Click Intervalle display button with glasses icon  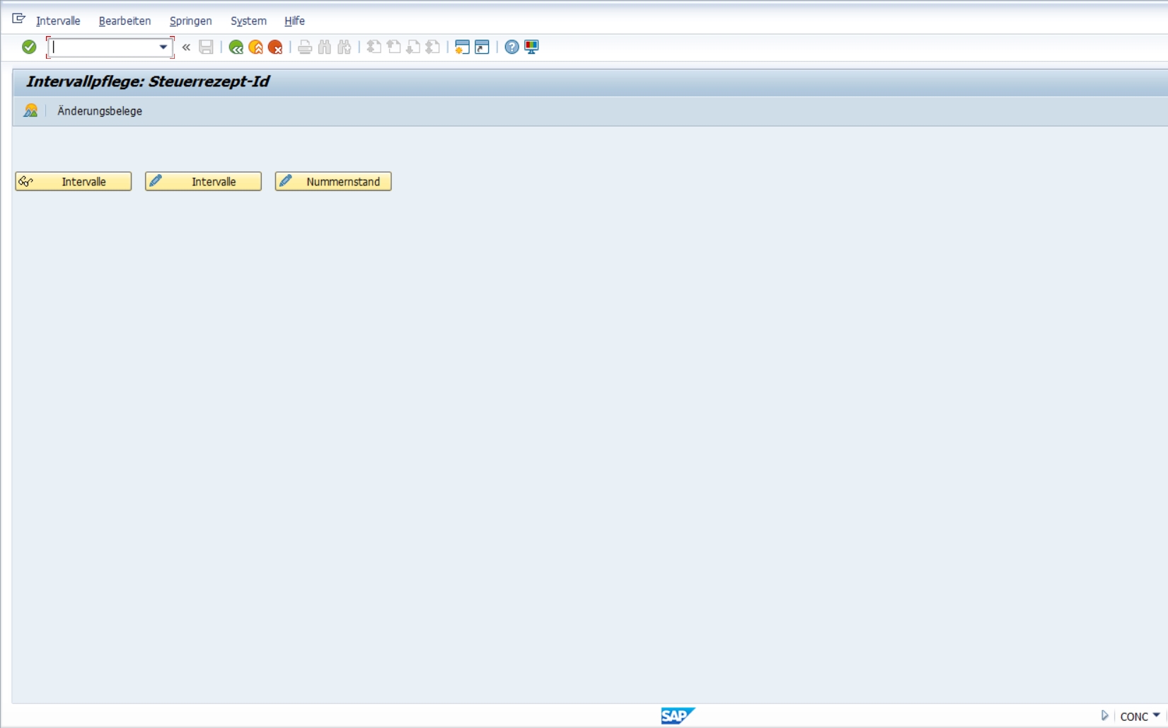tap(74, 182)
